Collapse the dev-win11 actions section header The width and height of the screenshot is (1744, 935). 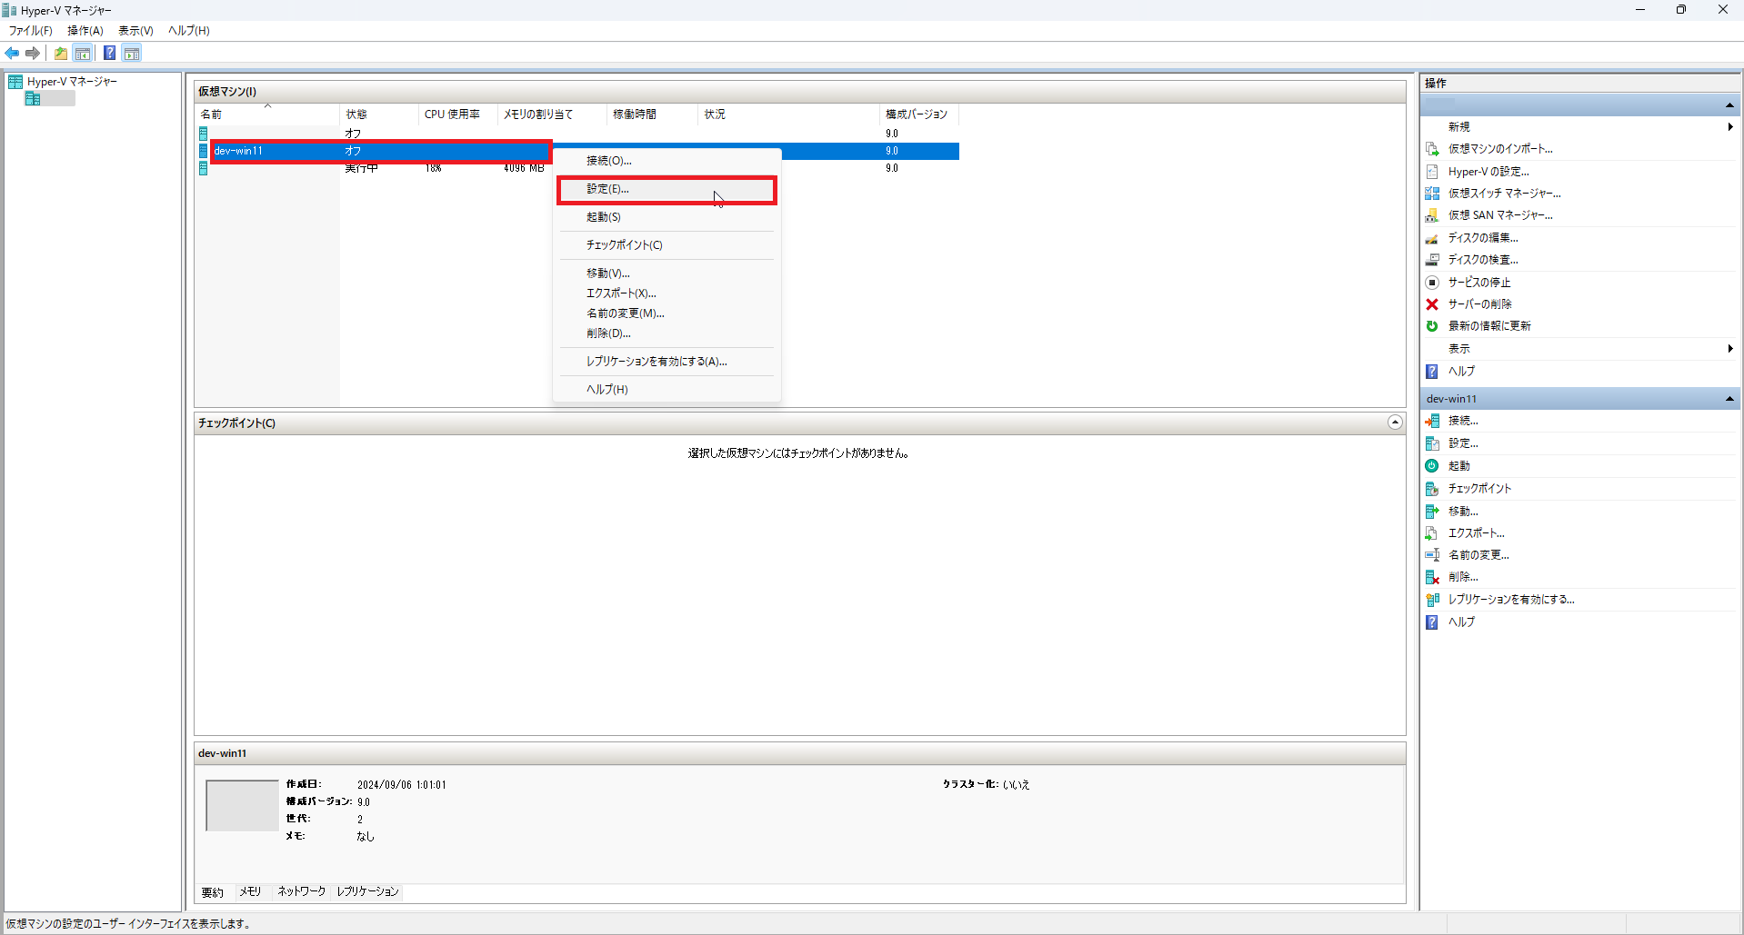pos(1729,399)
